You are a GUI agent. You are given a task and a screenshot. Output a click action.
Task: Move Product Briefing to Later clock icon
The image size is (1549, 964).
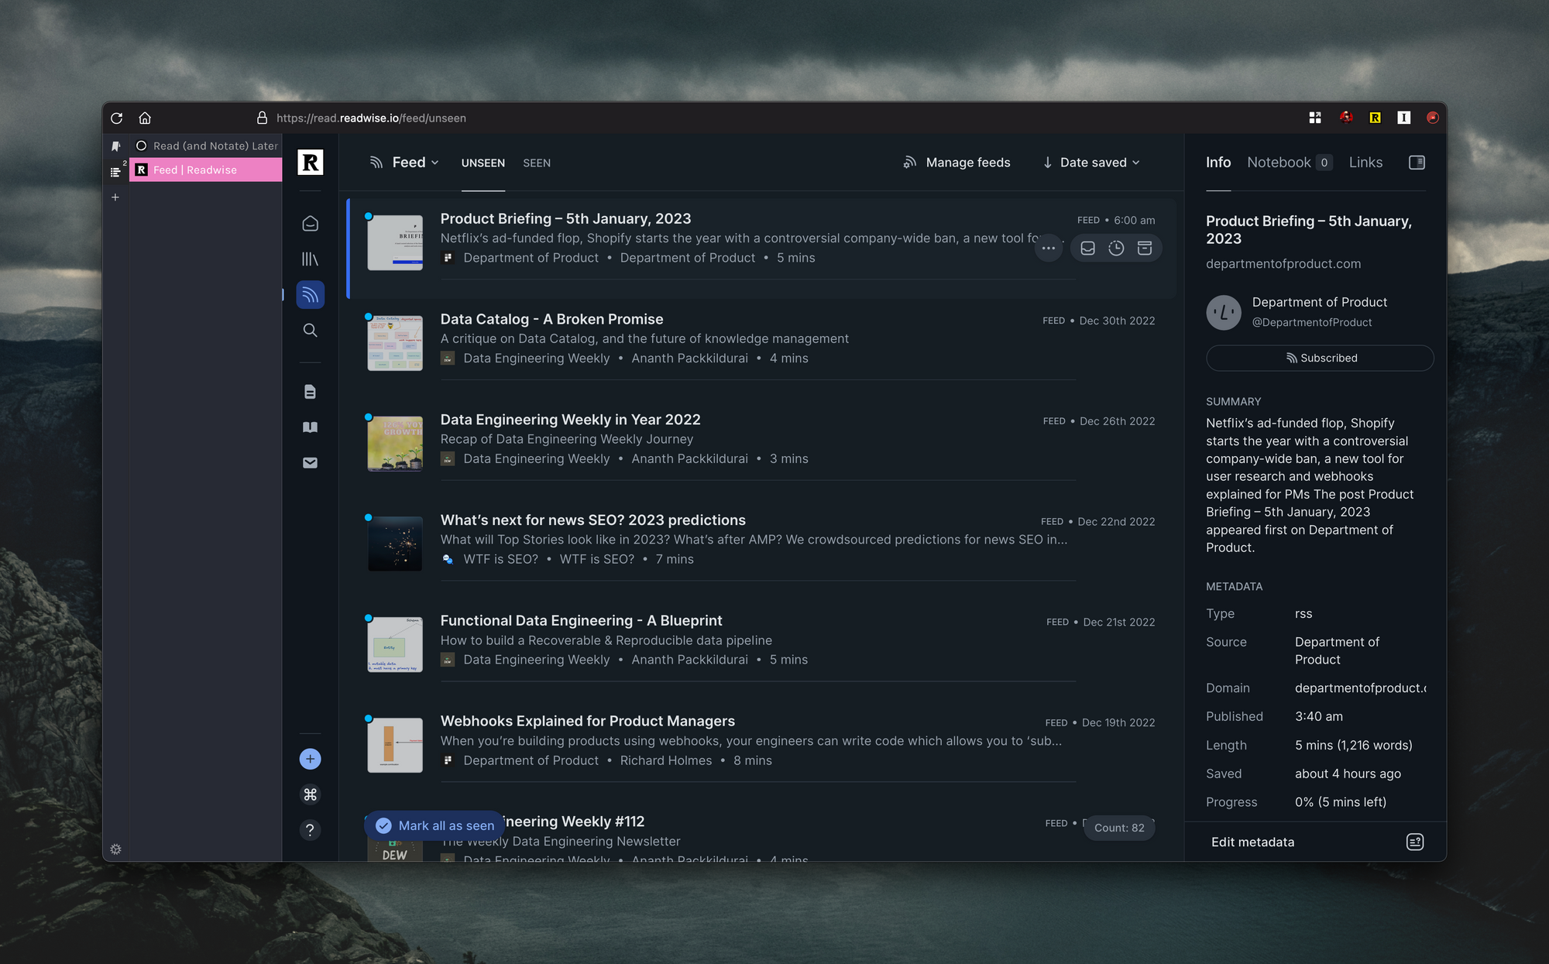1116,248
